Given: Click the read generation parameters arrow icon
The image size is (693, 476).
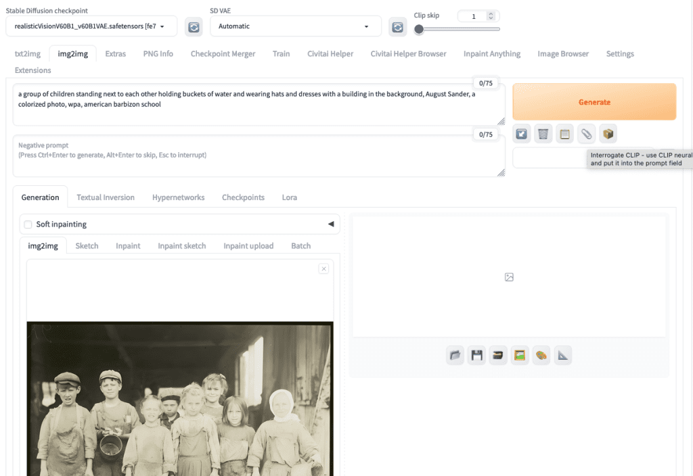Looking at the screenshot, I should (x=521, y=133).
